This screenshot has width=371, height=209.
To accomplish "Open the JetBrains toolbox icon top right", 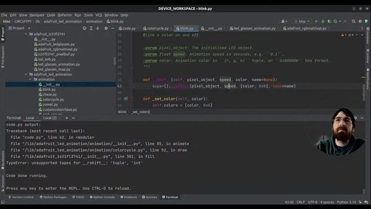I will click(366, 21).
